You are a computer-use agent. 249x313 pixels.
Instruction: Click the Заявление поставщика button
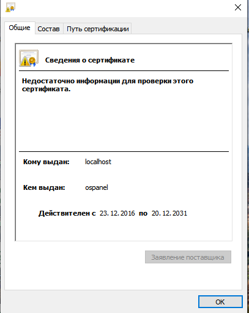tap(188, 257)
